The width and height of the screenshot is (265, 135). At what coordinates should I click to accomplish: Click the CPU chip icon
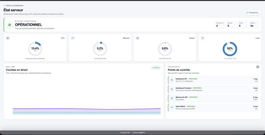click(x=8, y=38)
